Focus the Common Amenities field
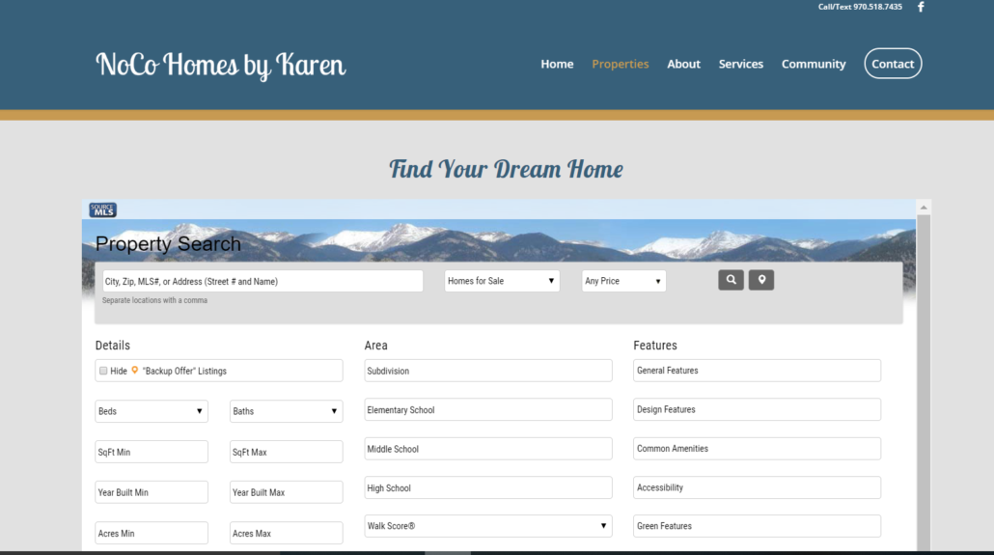 757,449
